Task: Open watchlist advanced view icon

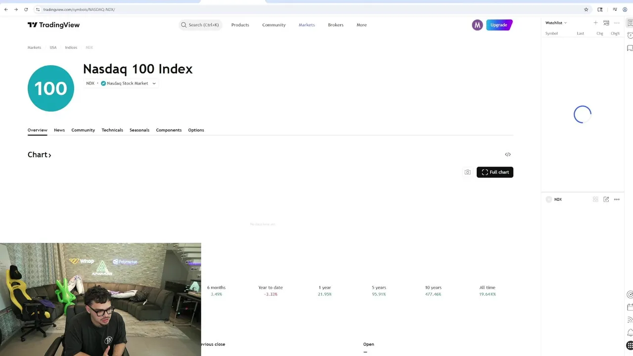Action: coord(606,23)
